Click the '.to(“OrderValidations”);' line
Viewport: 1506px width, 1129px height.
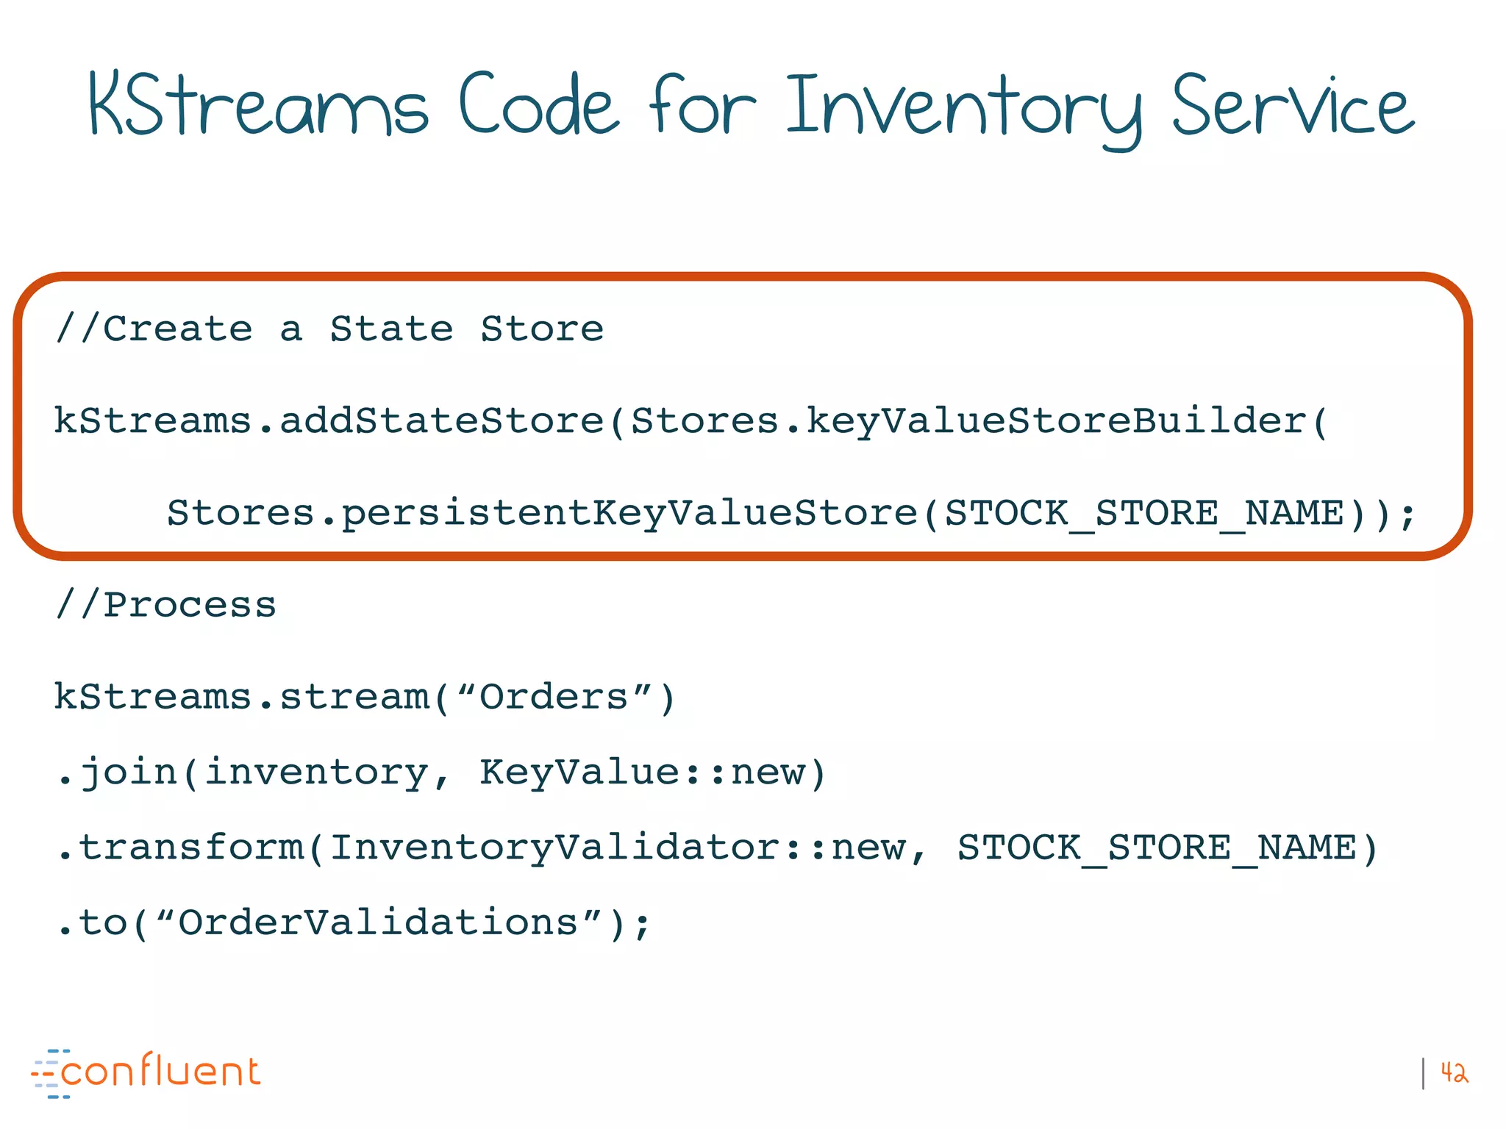[354, 923]
